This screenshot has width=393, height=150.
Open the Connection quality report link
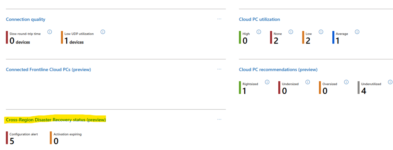click(26, 19)
